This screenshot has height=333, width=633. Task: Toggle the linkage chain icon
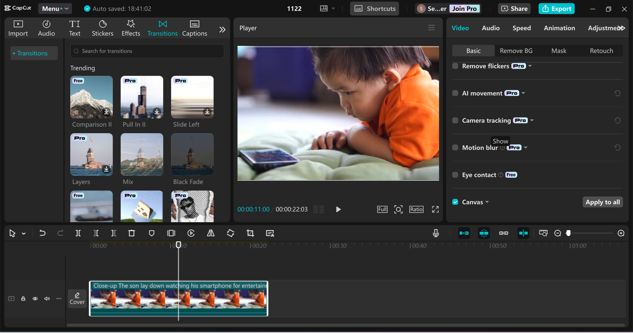[503, 233]
